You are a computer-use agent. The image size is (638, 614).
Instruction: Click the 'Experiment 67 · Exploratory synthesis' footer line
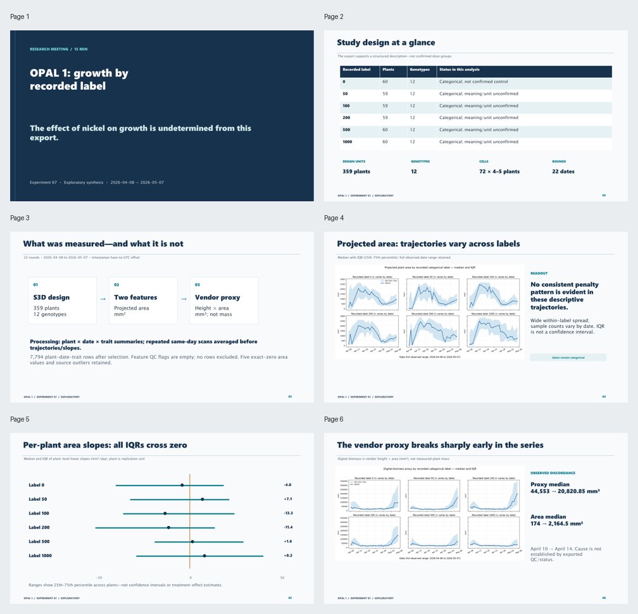click(x=97, y=182)
